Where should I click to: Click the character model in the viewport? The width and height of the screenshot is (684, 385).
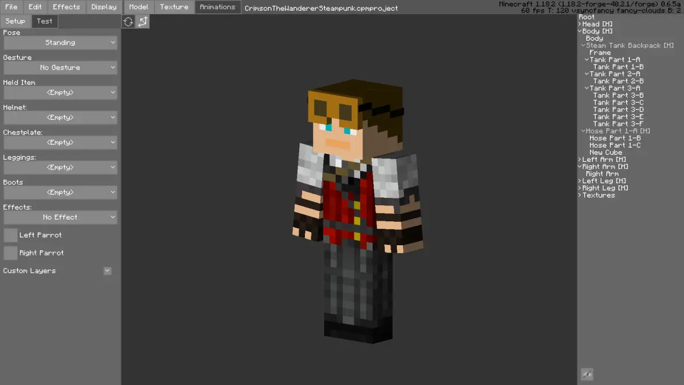tap(358, 211)
